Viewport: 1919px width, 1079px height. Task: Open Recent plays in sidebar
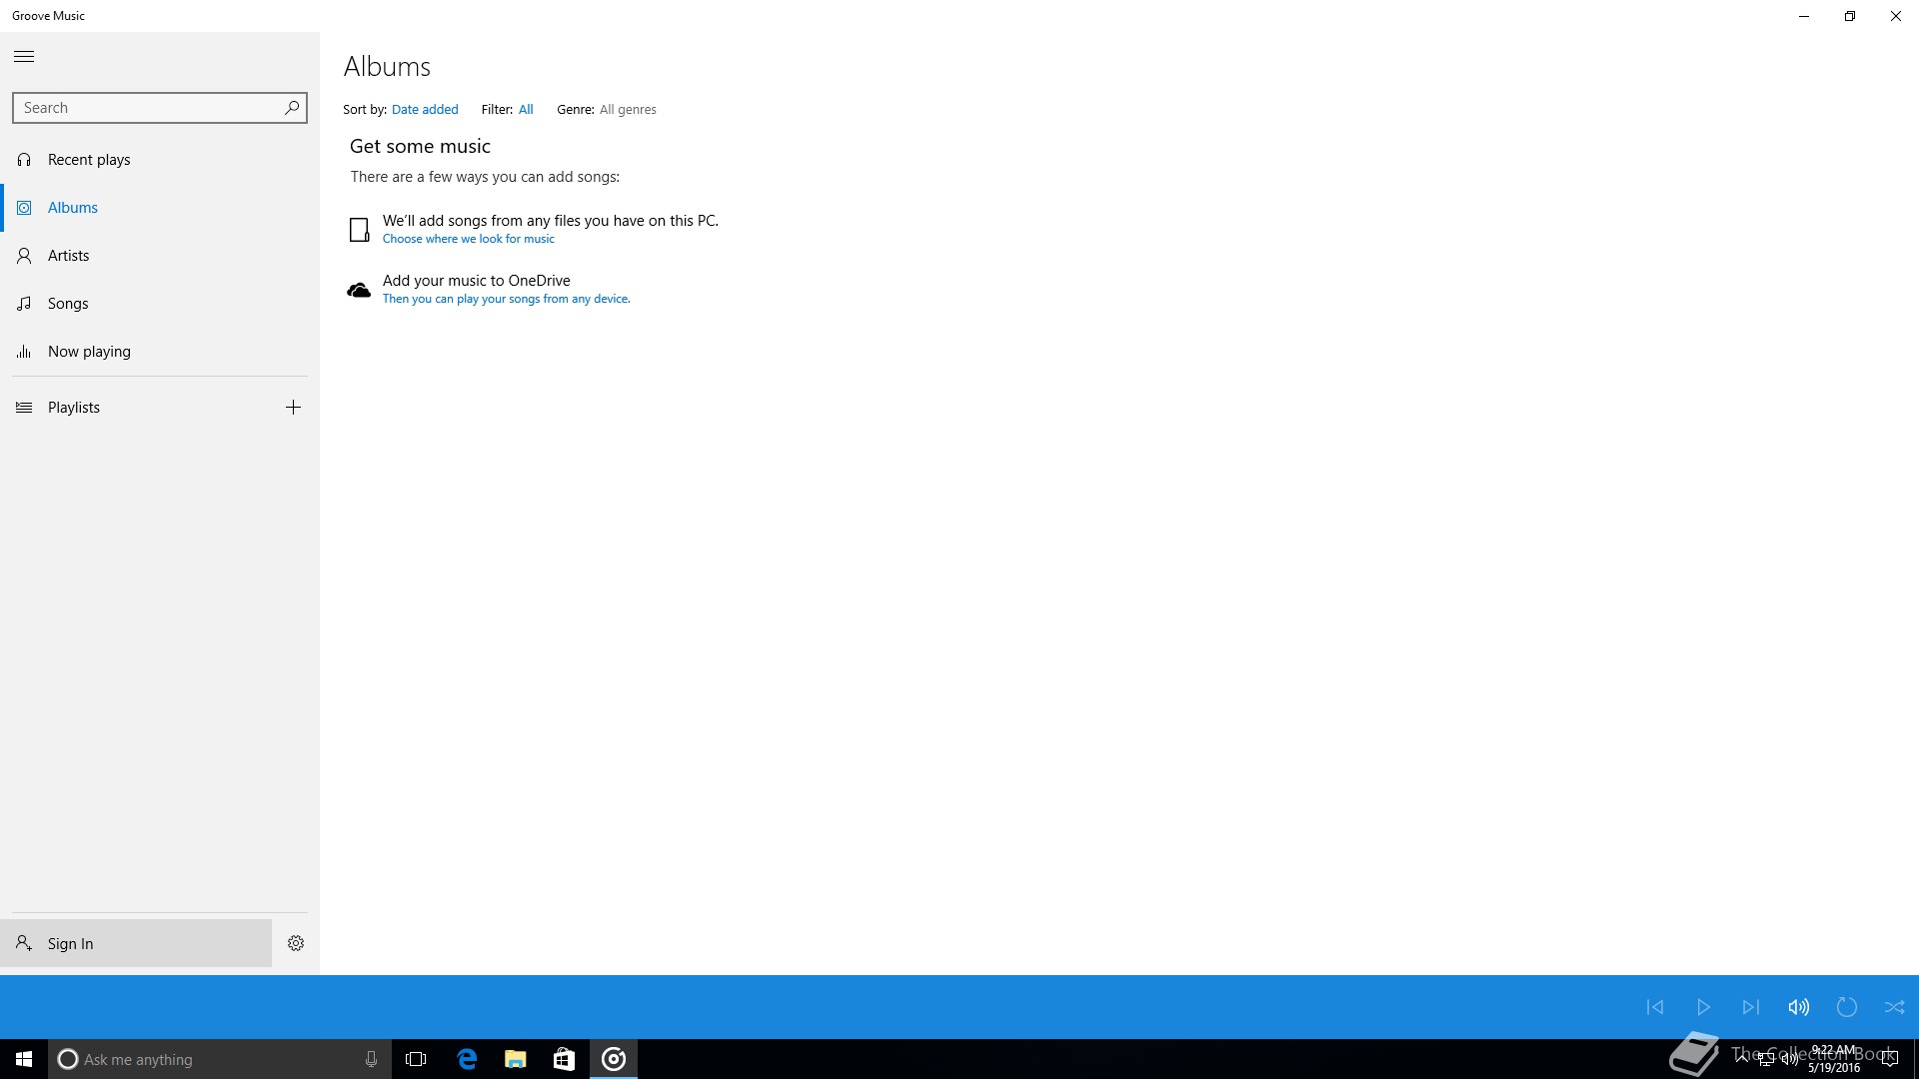(x=160, y=160)
